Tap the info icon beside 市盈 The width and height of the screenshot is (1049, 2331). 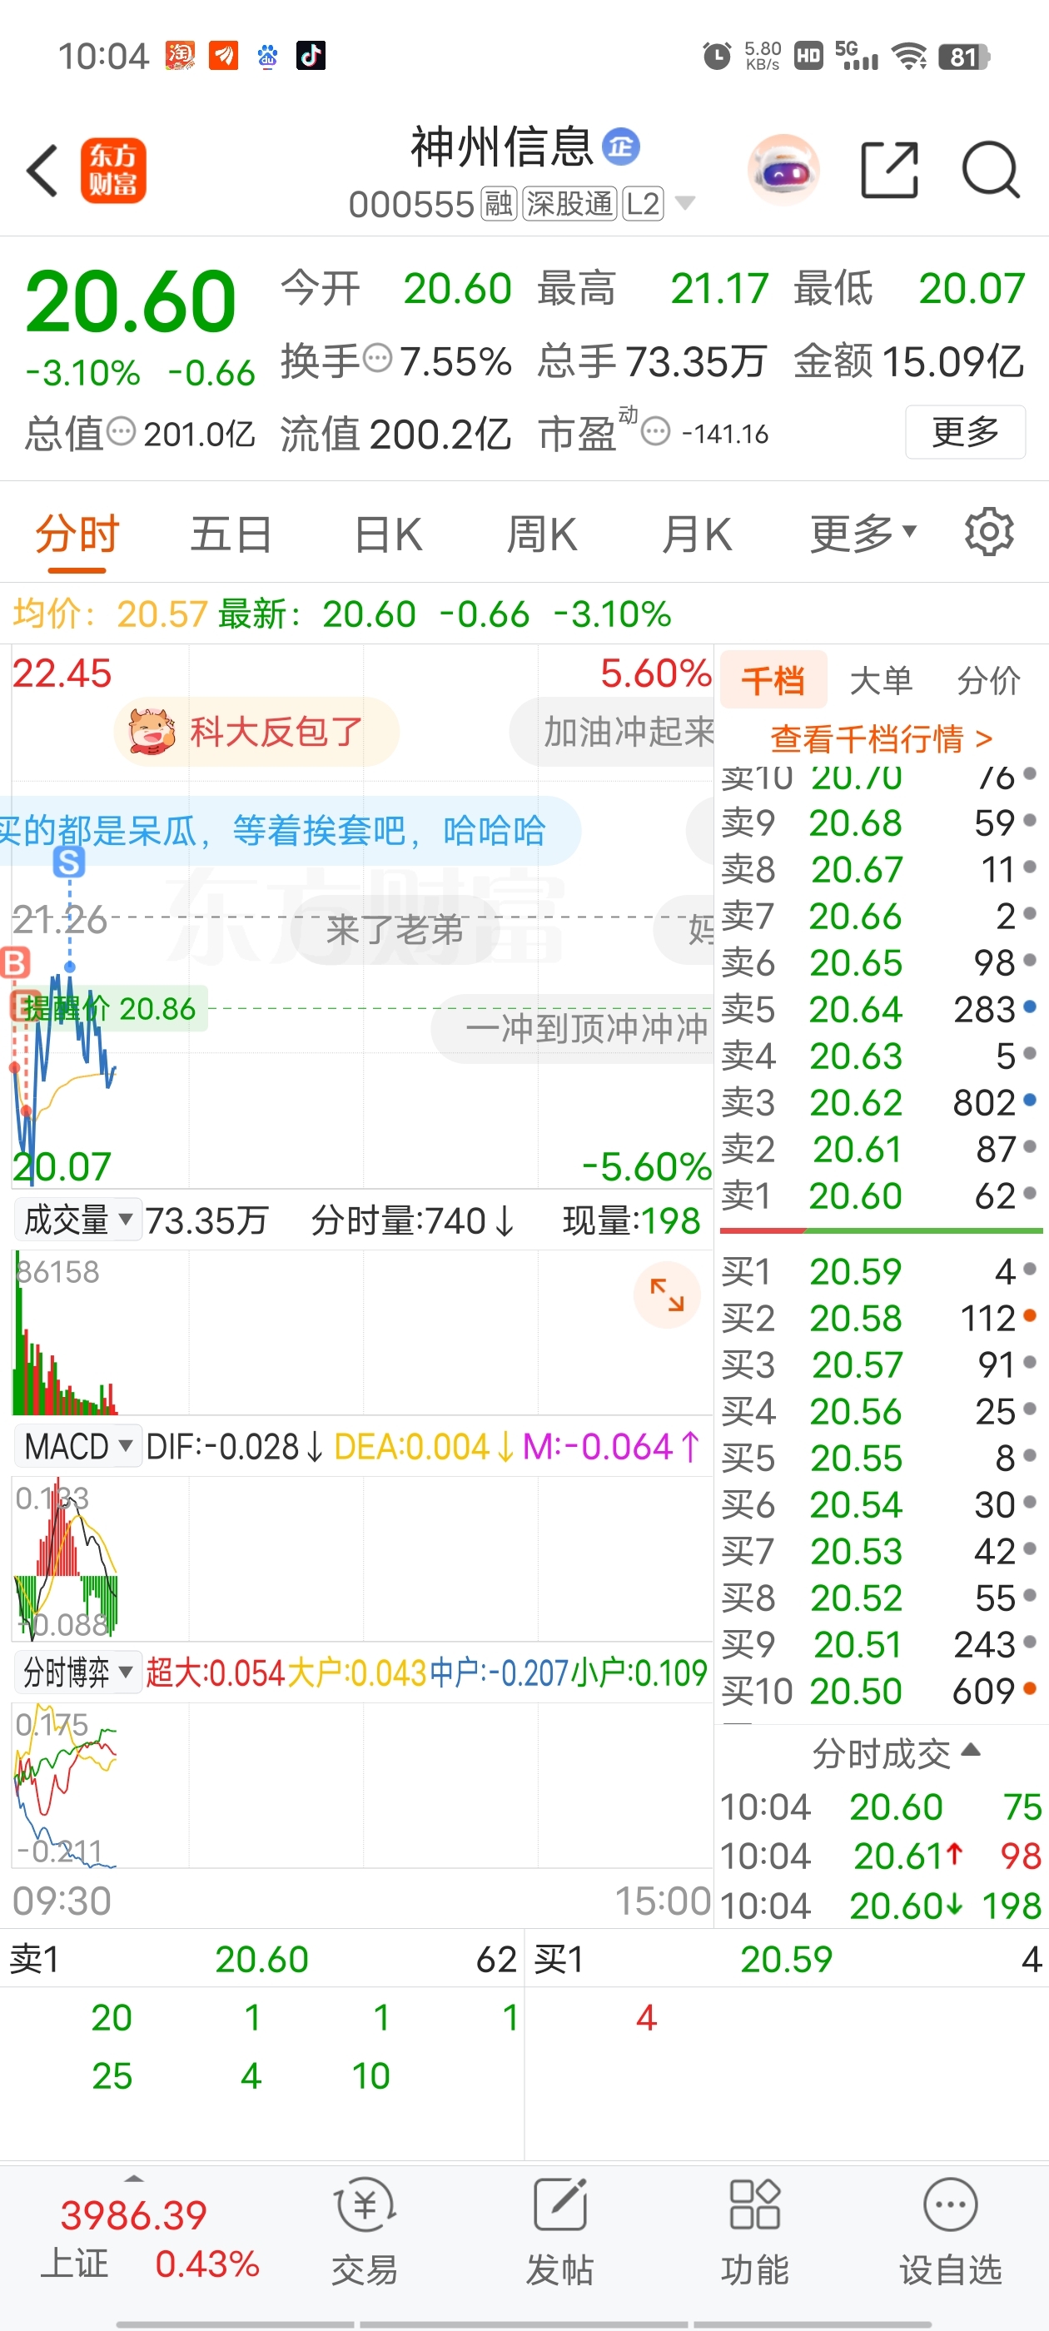point(655,431)
